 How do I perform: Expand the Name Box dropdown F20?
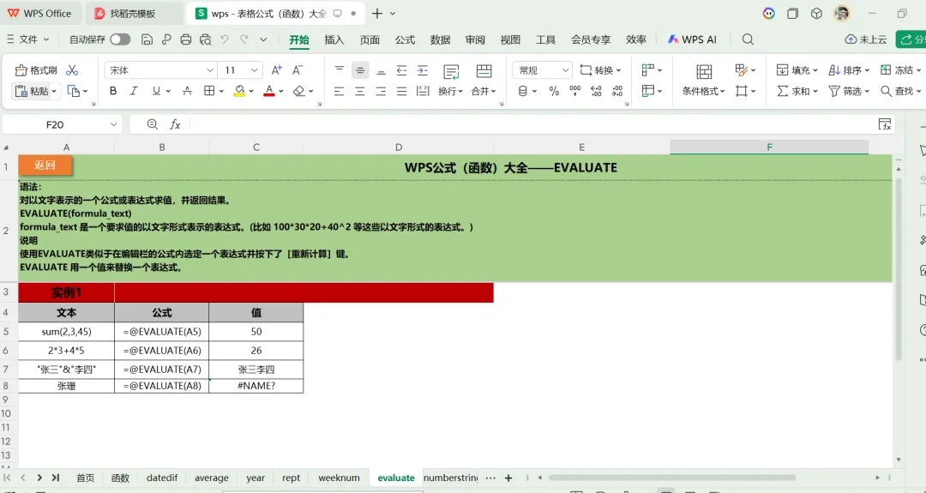pos(113,124)
